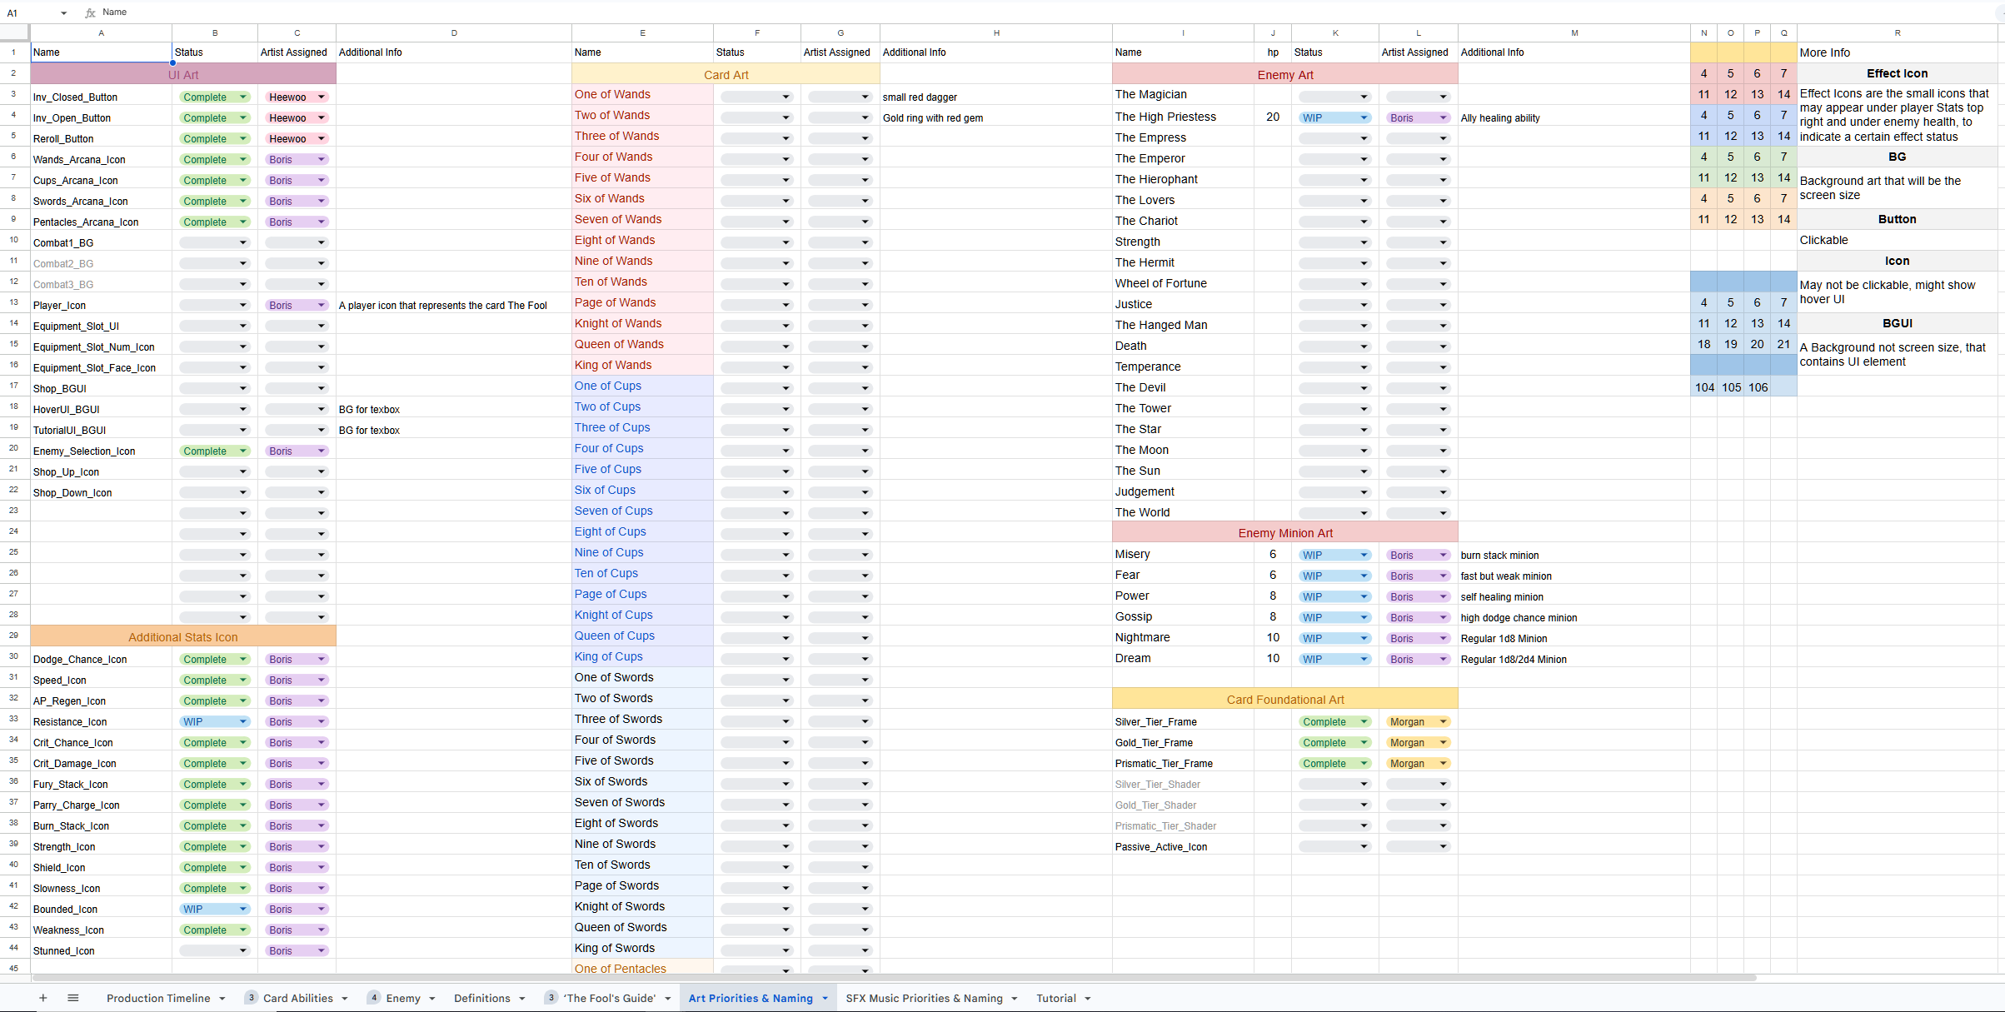
Task: Click the 'high dodge chance minion' cell
Action: 1574,617
